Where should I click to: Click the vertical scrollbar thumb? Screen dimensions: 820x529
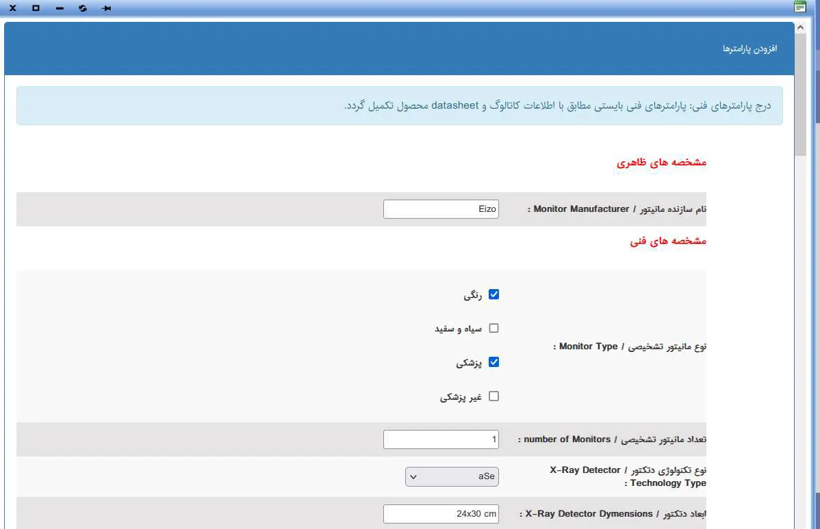tap(800, 96)
